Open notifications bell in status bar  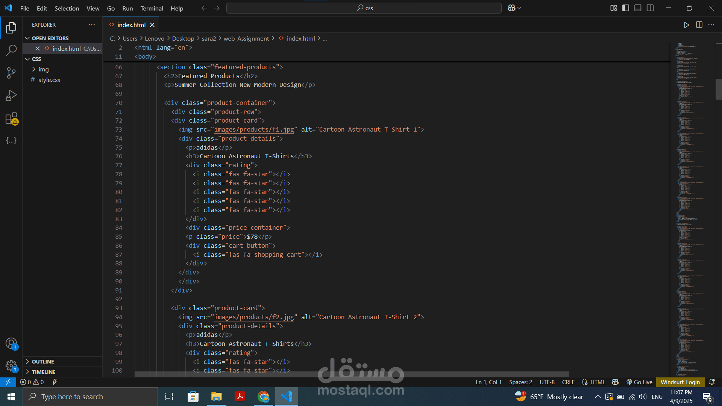(x=712, y=382)
